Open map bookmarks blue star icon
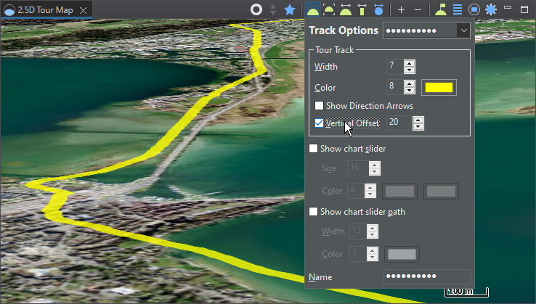The width and height of the screenshot is (536, 304). pyautogui.click(x=290, y=9)
